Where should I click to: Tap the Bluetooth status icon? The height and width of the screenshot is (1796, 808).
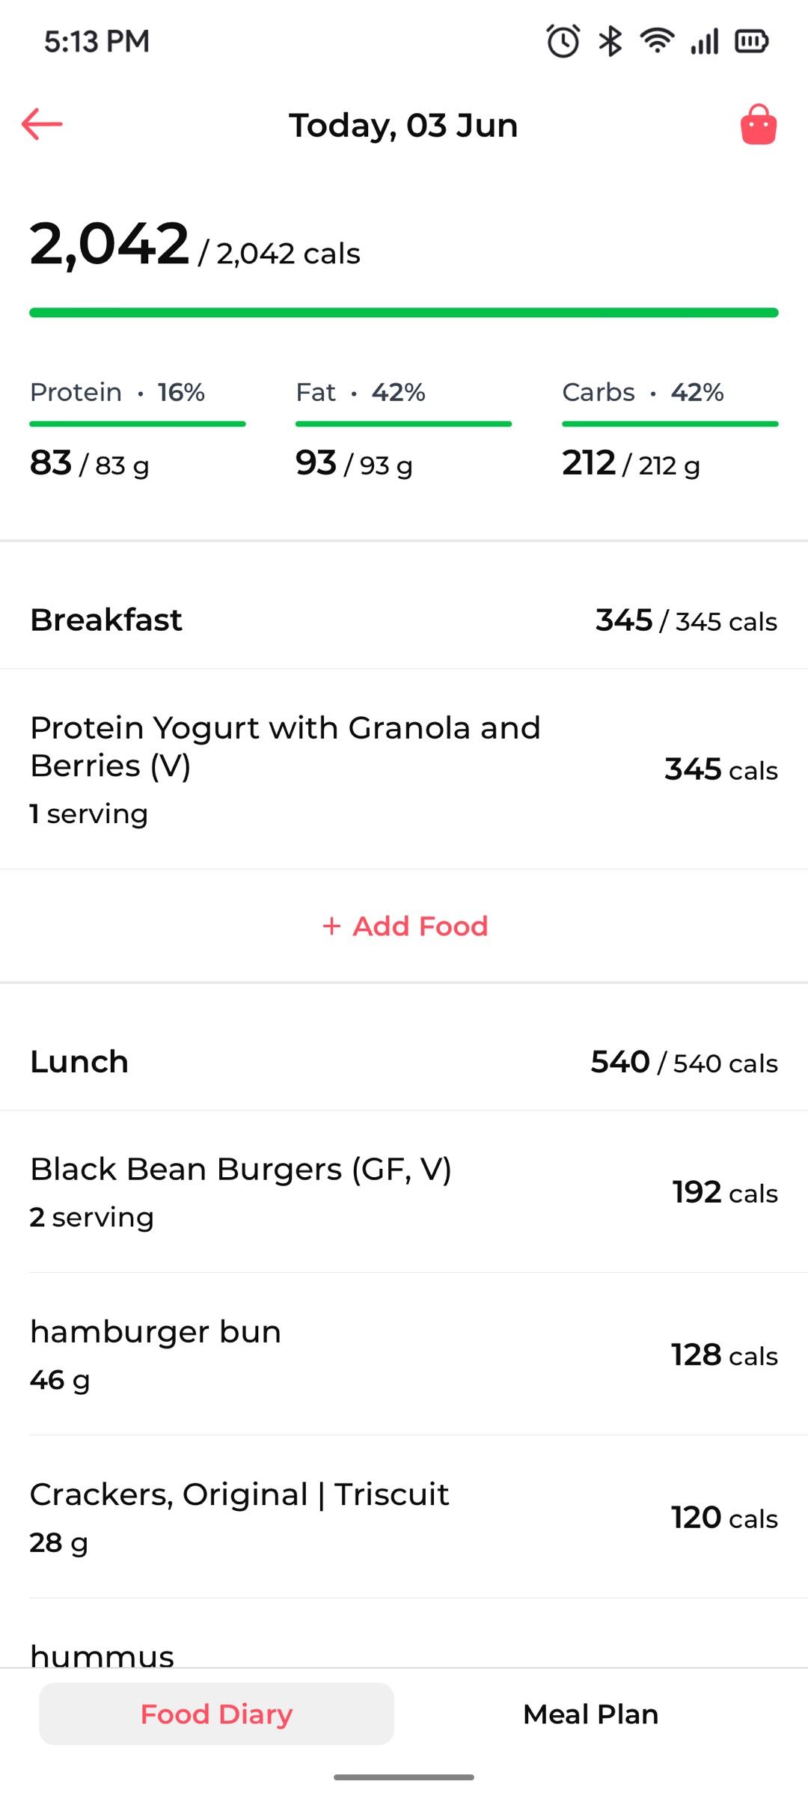610,41
